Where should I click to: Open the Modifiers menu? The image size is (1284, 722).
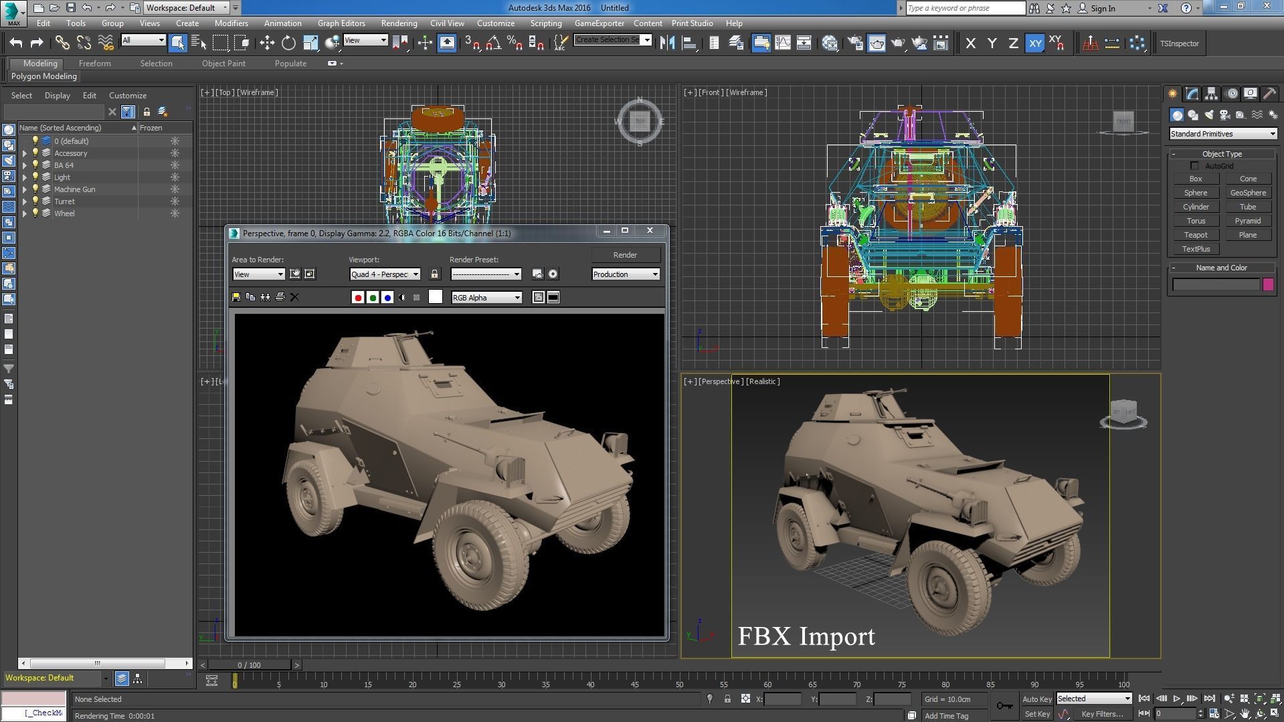tap(231, 23)
